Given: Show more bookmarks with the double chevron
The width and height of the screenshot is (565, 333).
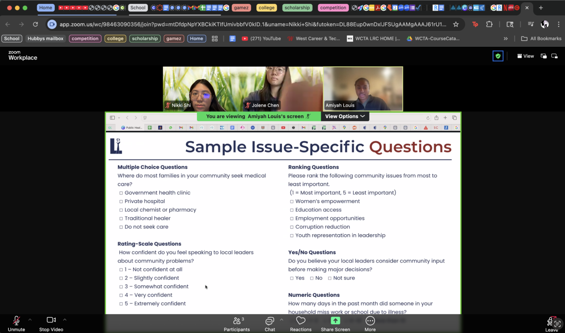Looking at the screenshot, I should point(506,38).
